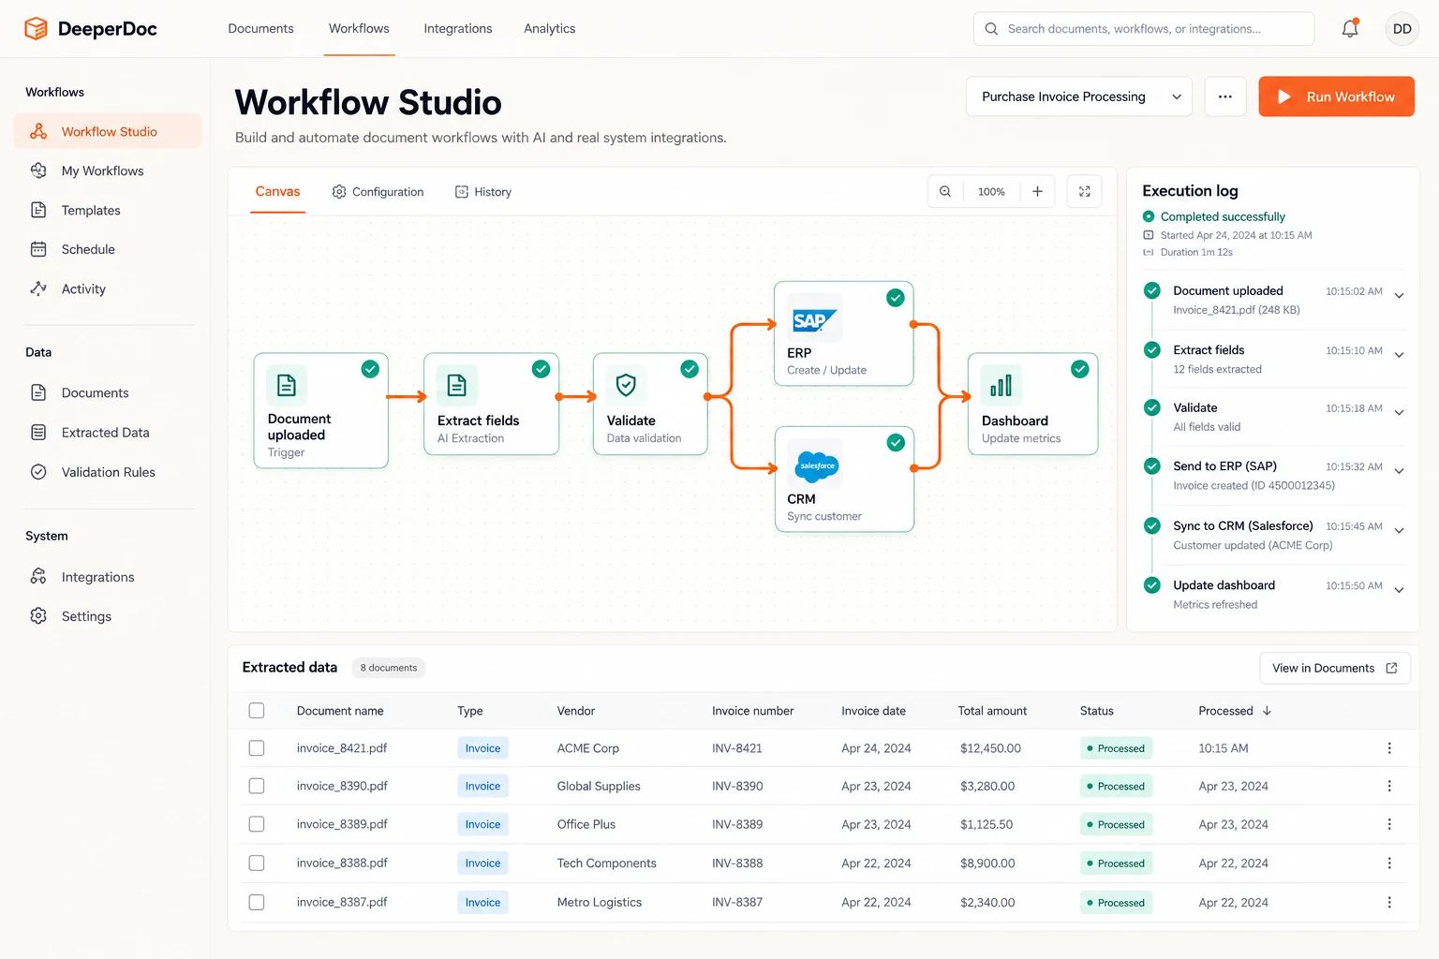The image size is (1439, 959).
Task: Open the notifications bell
Action: click(1350, 28)
